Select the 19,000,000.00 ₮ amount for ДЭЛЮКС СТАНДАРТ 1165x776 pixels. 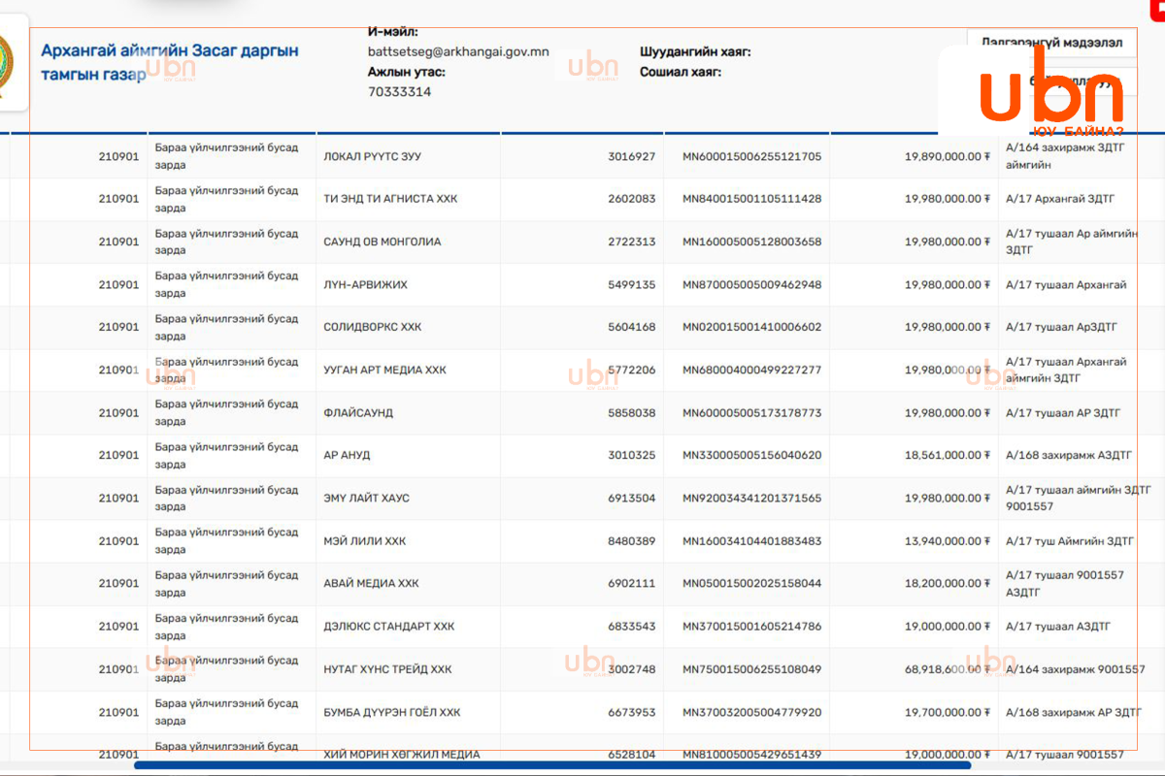click(x=948, y=626)
